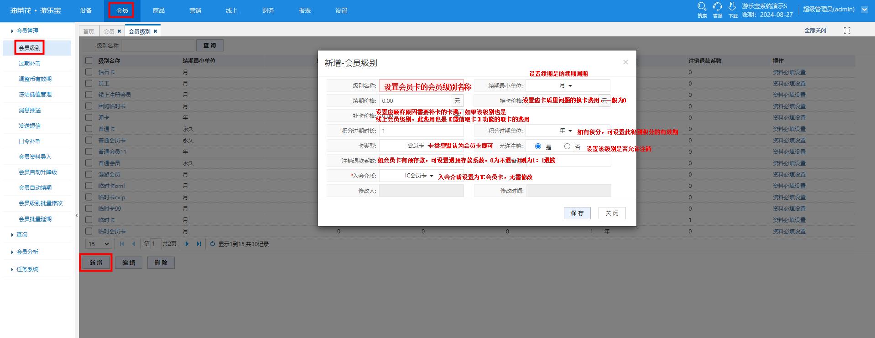Close the 新增-会员级别 dialog via x
This screenshot has width=875, height=338.
[625, 62]
